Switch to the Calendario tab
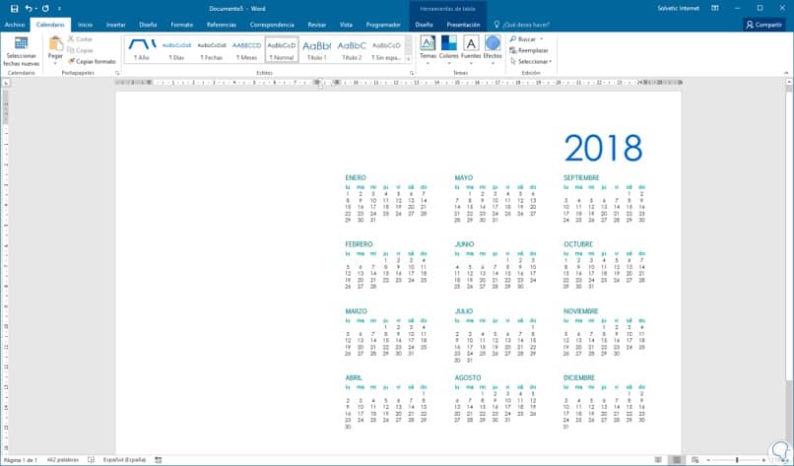This screenshot has width=794, height=466. tap(50, 25)
